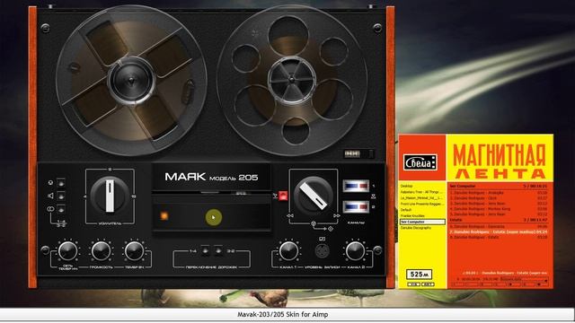Viewport: 575px width, 323px height.
Task: Adjust the Канал 2 recording level knob
Action: tap(355, 251)
